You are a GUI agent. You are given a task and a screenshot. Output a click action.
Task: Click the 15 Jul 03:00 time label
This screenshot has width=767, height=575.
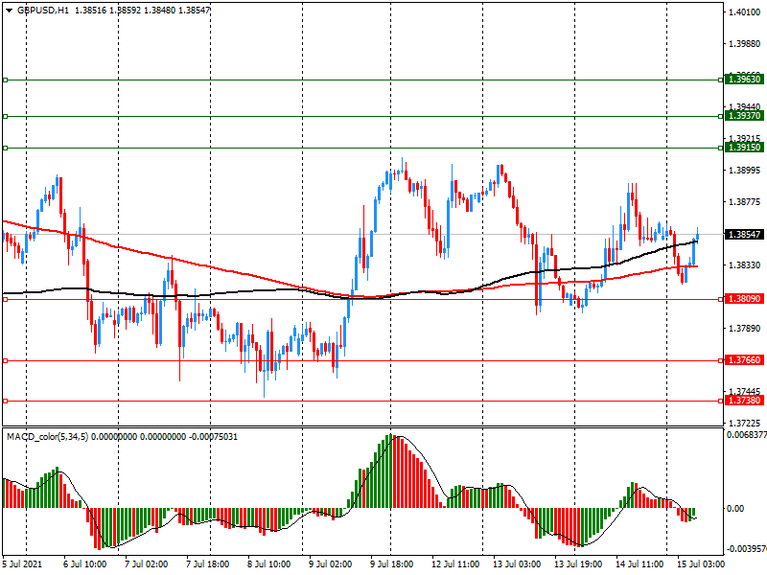[701, 563]
